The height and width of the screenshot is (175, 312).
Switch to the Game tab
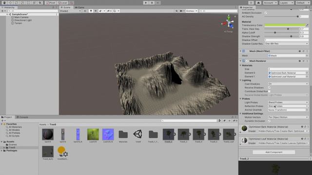pyautogui.click(x=79, y=7)
